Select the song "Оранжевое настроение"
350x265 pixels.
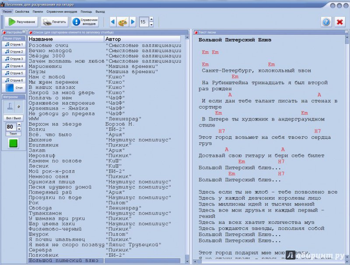[62, 103]
